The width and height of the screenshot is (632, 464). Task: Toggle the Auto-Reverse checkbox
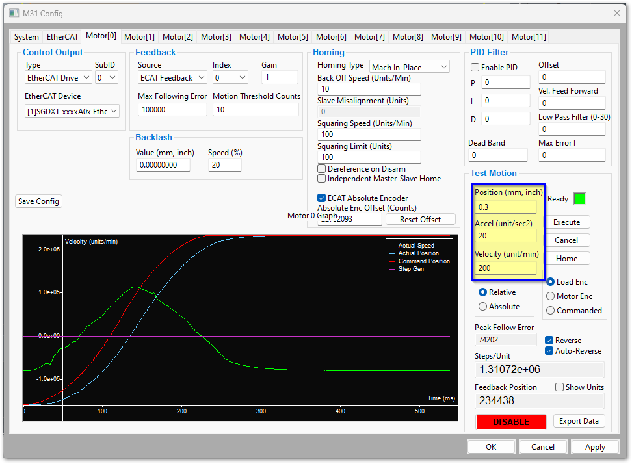[x=549, y=351]
